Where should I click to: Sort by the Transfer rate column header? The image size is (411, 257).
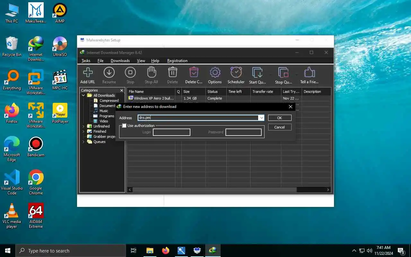(266, 92)
